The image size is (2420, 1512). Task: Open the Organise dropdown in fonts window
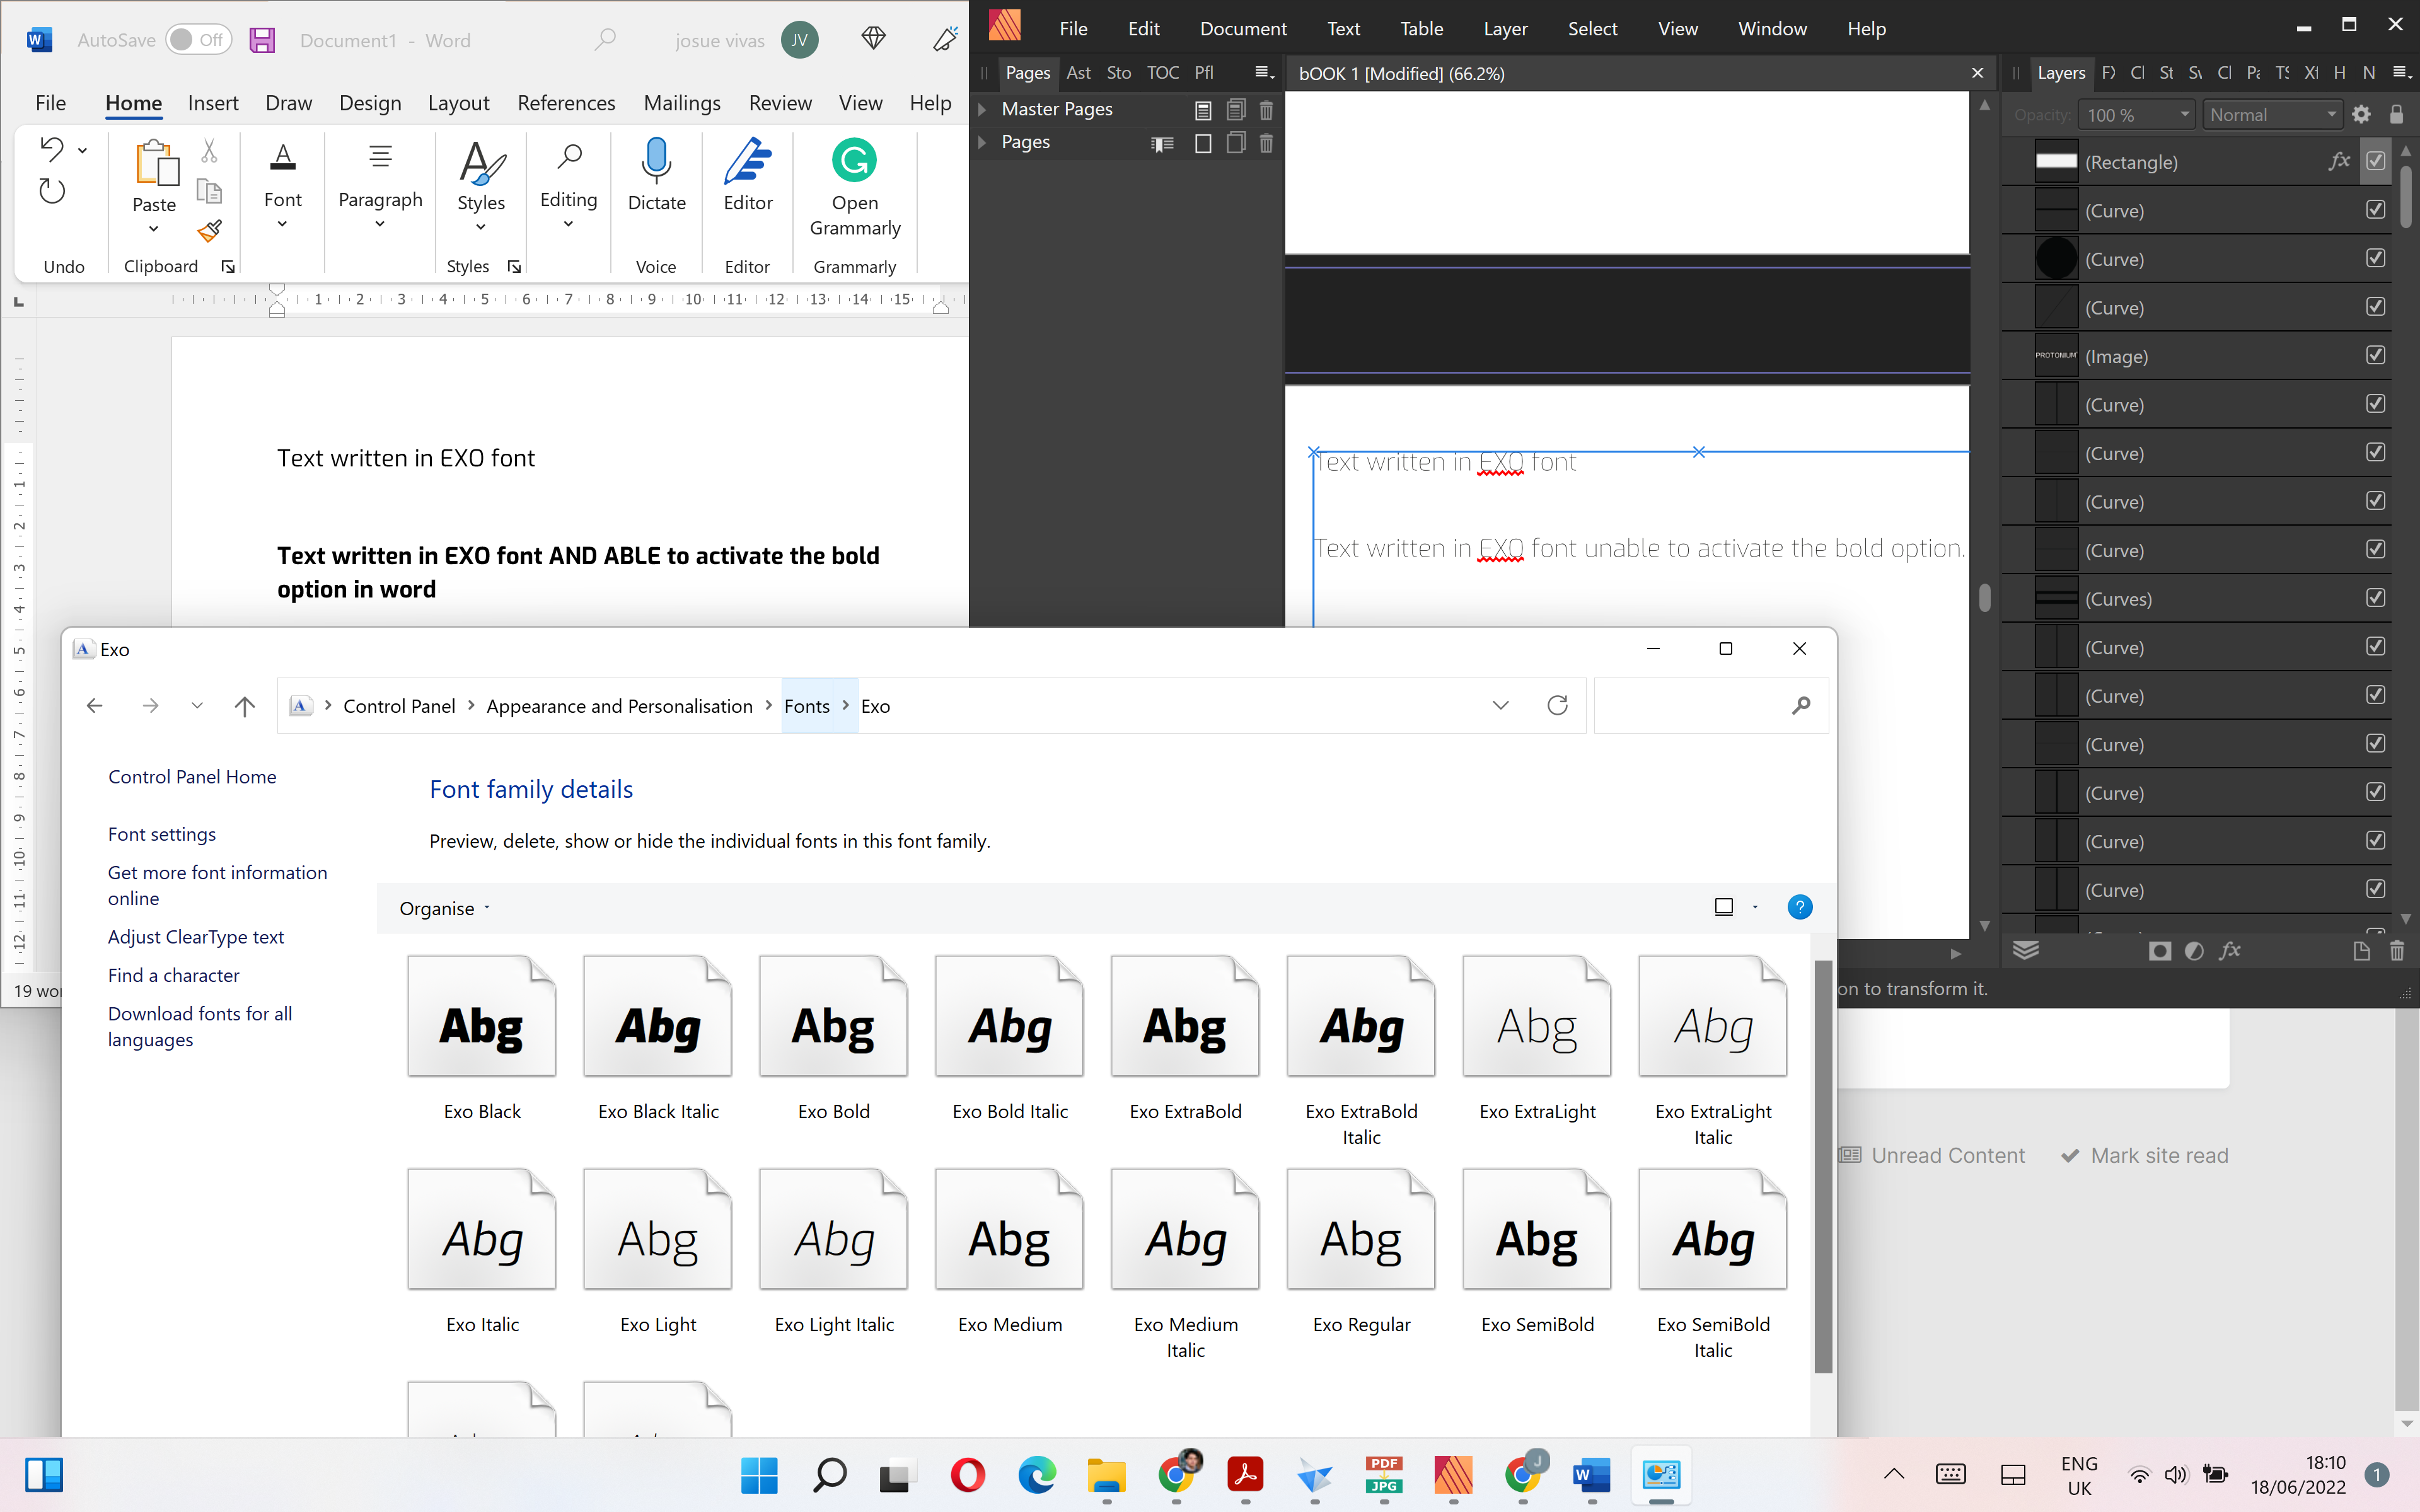click(x=445, y=908)
